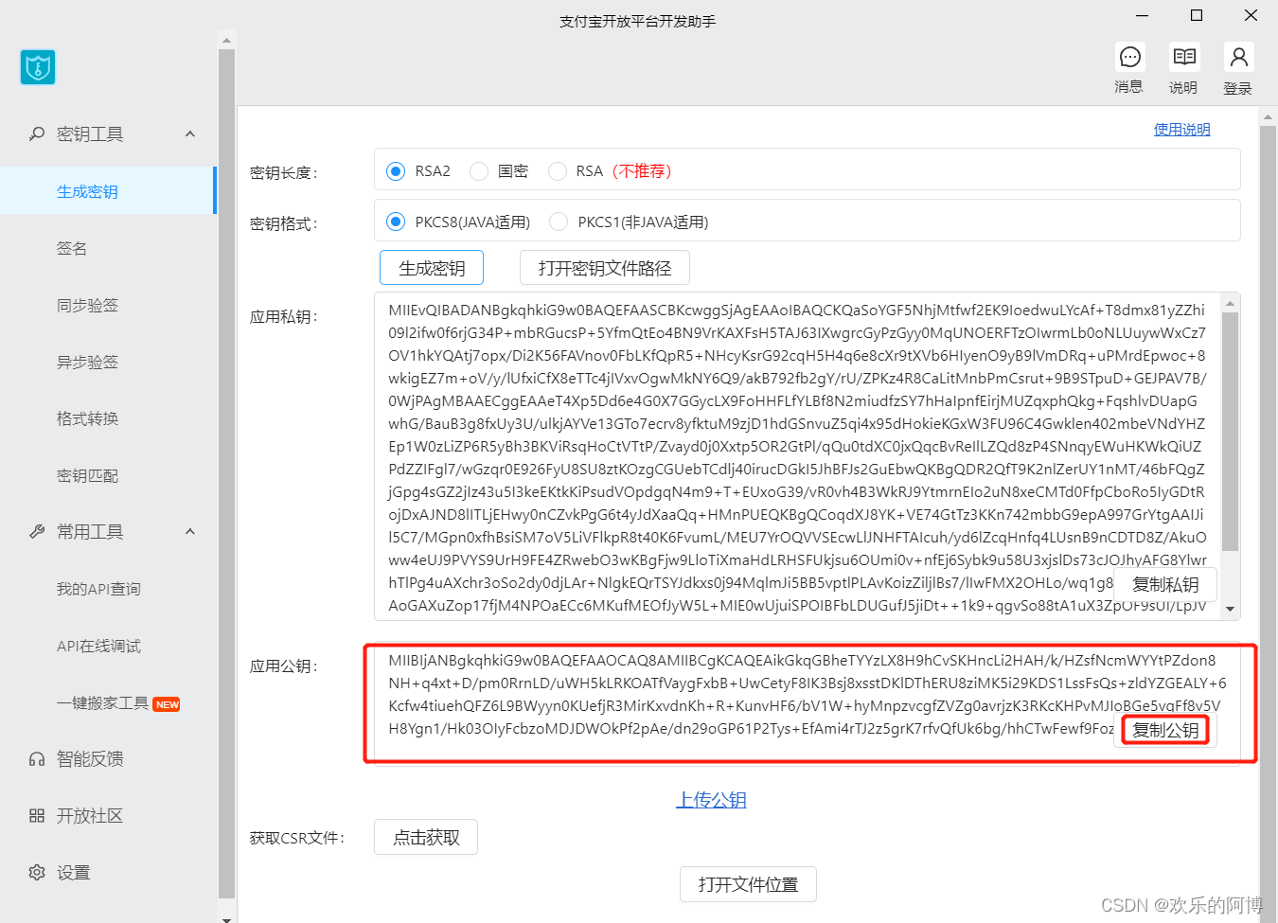Click the grid icon beside 开放社区

point(37,816)
